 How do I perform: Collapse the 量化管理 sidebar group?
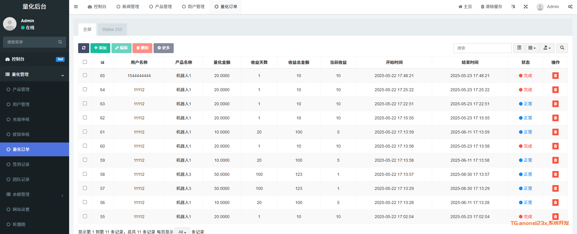[x=35, y=74]
